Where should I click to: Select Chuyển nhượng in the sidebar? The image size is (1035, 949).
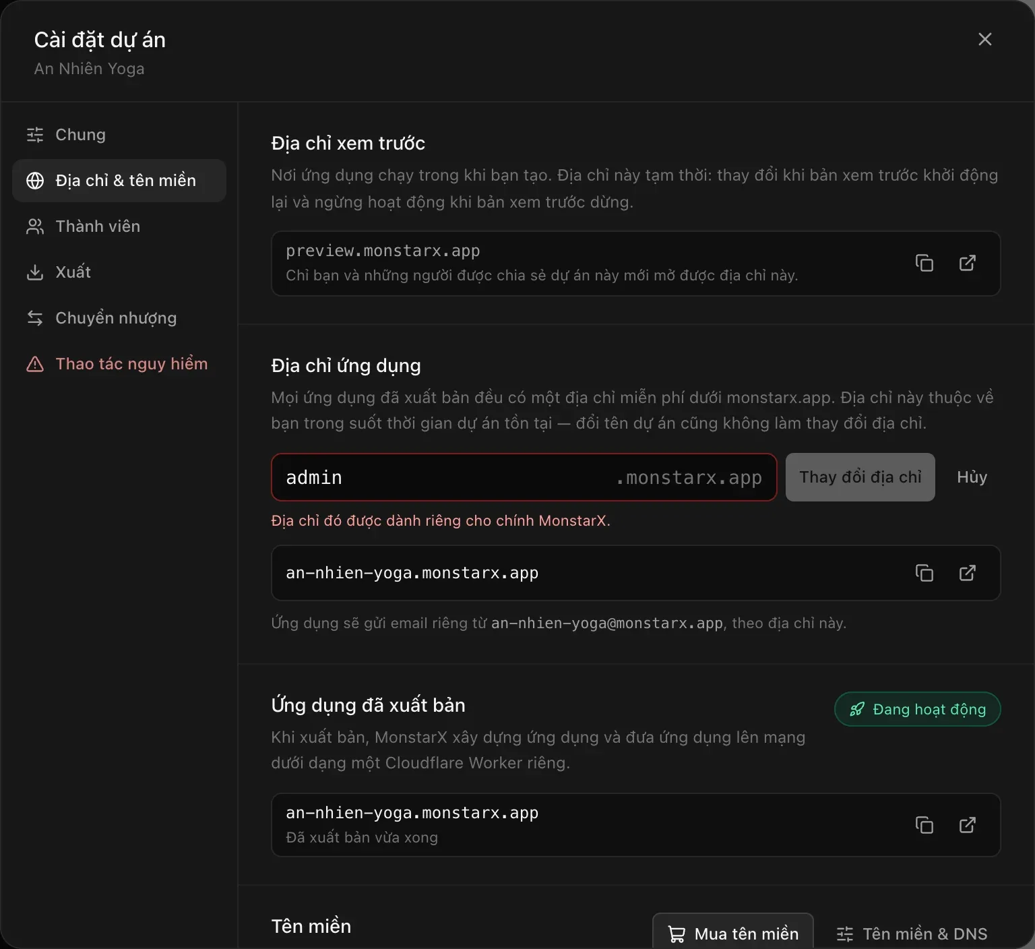[x=119, y=318]
